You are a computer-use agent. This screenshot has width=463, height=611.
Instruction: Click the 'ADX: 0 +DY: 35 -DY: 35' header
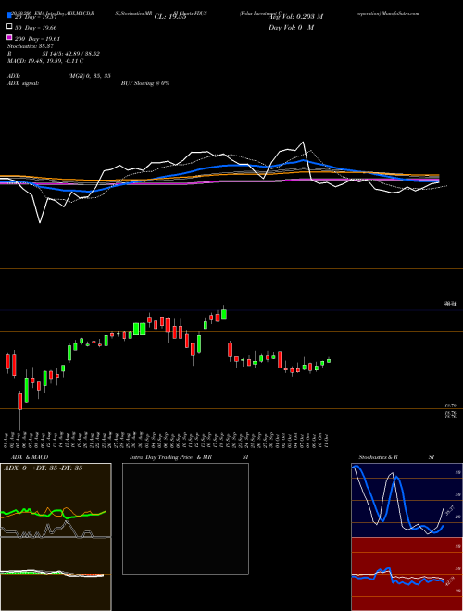(43, 468)
